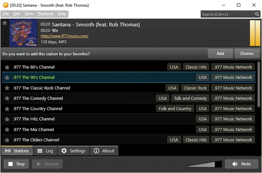Click the station list scrollbar

pos(259,85)
